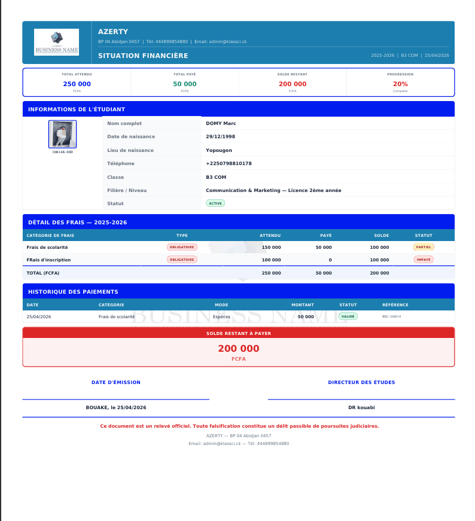The width and height of the screenshot is (475, 521).
Task: Click the Total Payé 50 000 card
Action: pos(185,83)
